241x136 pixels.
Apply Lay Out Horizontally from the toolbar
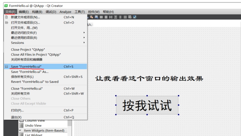101,17
